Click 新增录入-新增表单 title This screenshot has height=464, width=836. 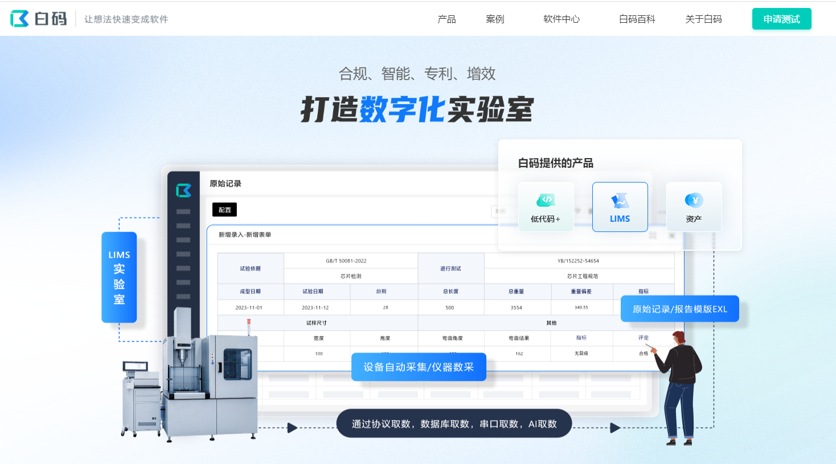pyautogui.click(x=245, y=234)
